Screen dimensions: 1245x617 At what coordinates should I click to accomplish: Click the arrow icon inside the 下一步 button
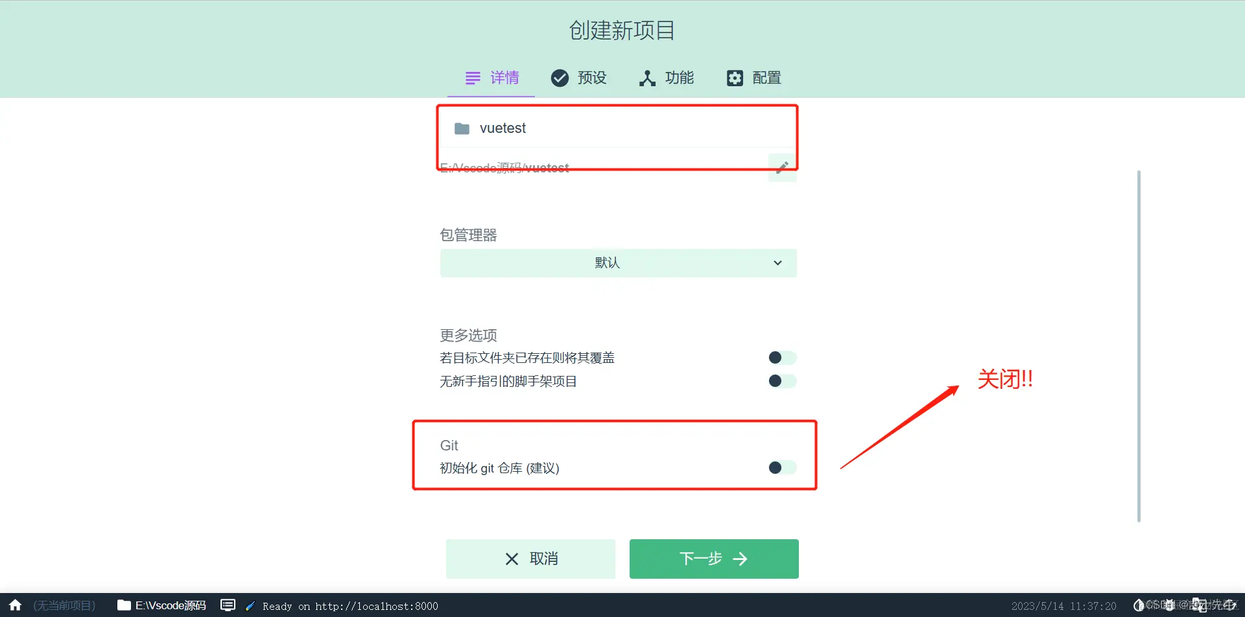(x=741, y=558)
